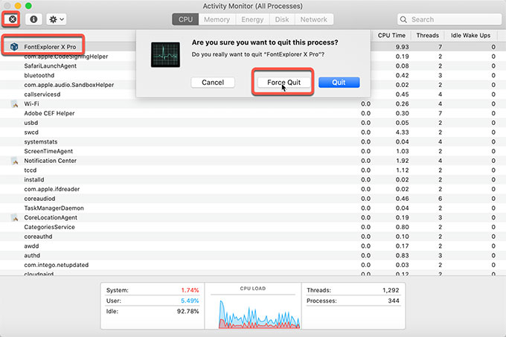Select the coreauthd process
506x337 pixels.
38,237
